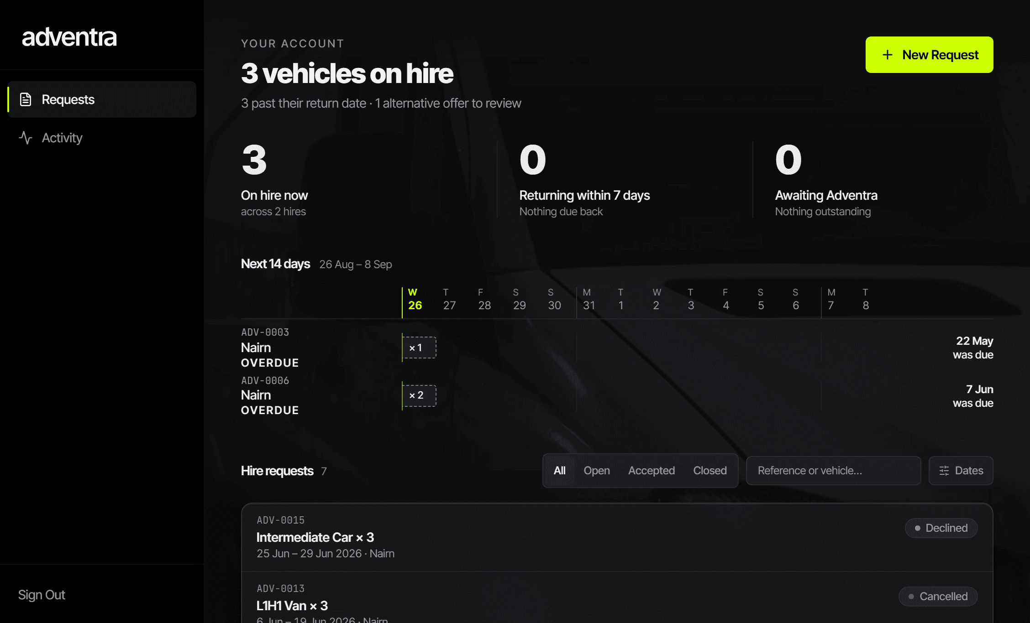The image size is (1030, 623).
Task: Click the 3 vehicles on hire title
Action: coord(347,73)
